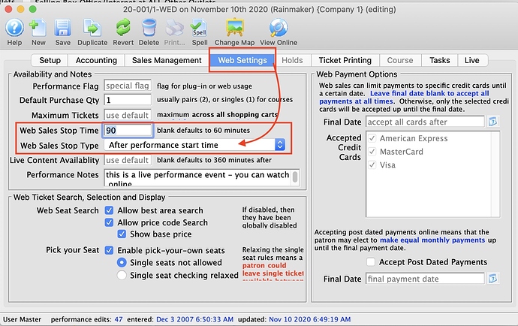This screenshot has width=518, height=326.
Task: Select Single seats not allowed option
Action: pyautogui.click(x=122, y=262)
